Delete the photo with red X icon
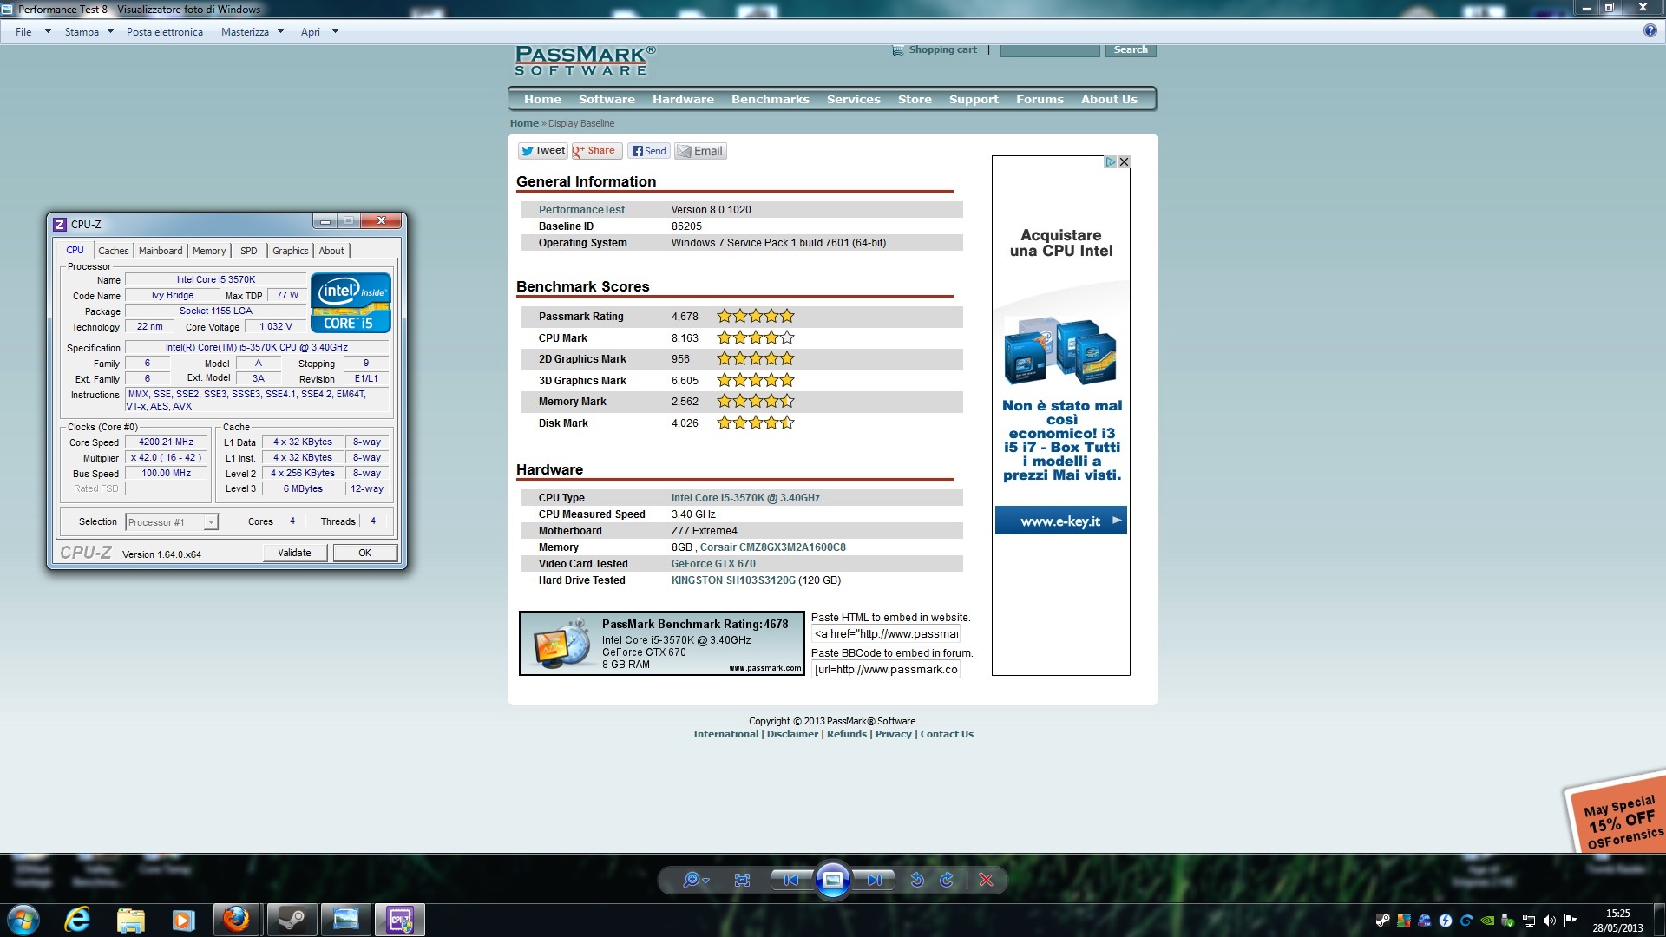Image resolution: width=1666 pixels, height=937 pixels. point(986,880)
